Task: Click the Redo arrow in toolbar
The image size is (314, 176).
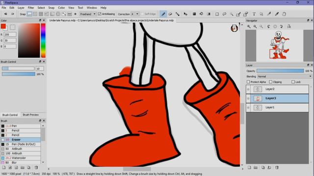Action: (x=13, y=14)
